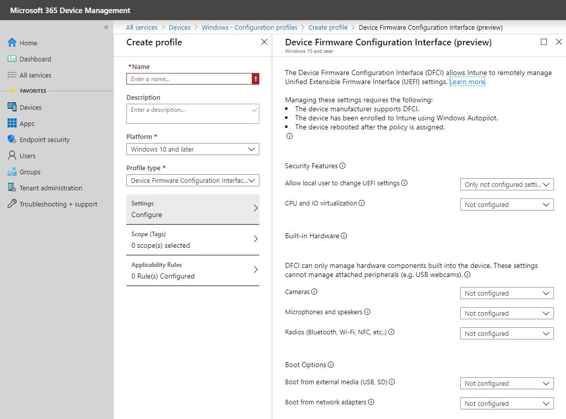This screenshot has width=566, height=419.
Task: Collapse the sidebar with double chevron
Action: 106,27
